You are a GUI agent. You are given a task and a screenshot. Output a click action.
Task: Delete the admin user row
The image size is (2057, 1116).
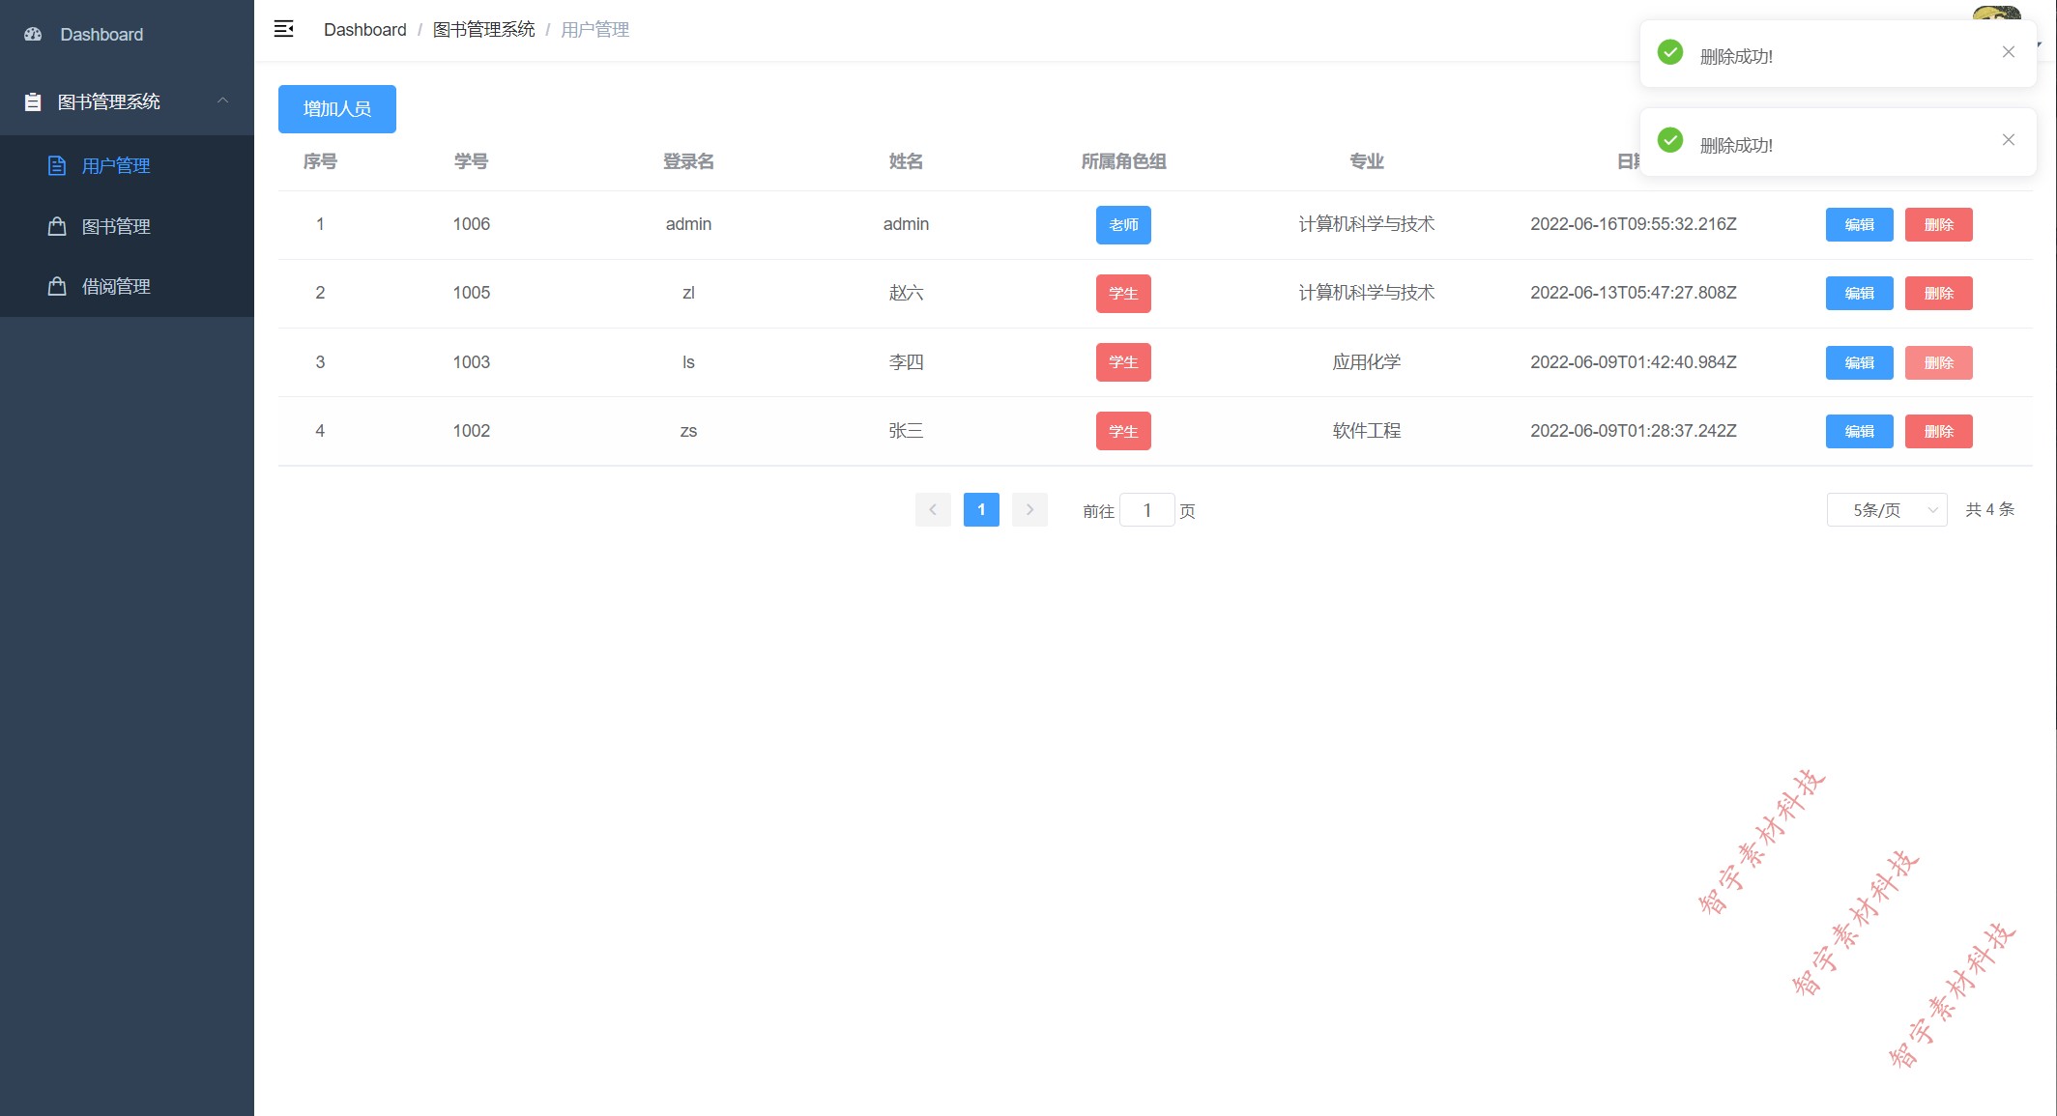pyautogui.click(x=1938, y=225)
